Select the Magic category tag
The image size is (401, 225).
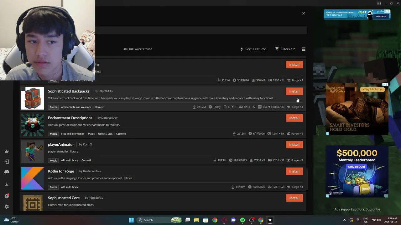(91, 134)
